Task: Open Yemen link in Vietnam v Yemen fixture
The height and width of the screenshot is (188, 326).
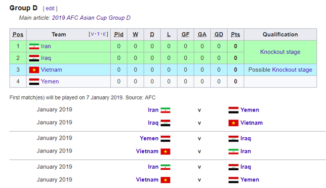Action: click(x=250, y=180)
